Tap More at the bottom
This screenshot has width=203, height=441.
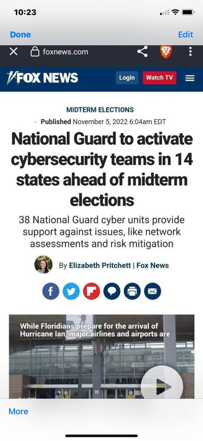18,411
